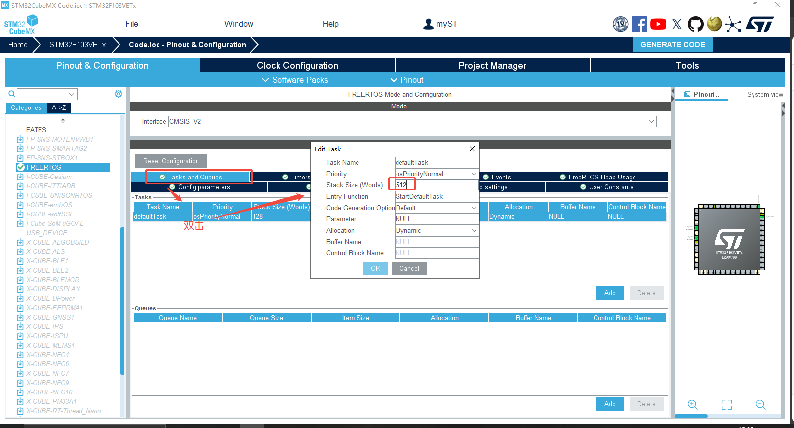
Task: Zoom in on the chip view
Action: (693, 405)
